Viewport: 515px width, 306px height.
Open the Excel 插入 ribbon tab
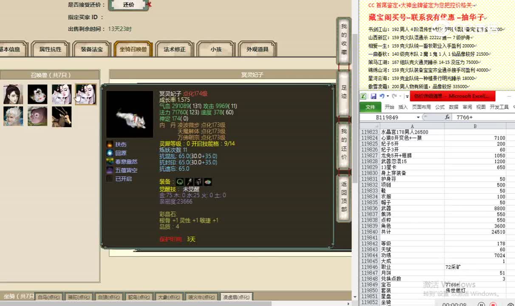(403, 107)
